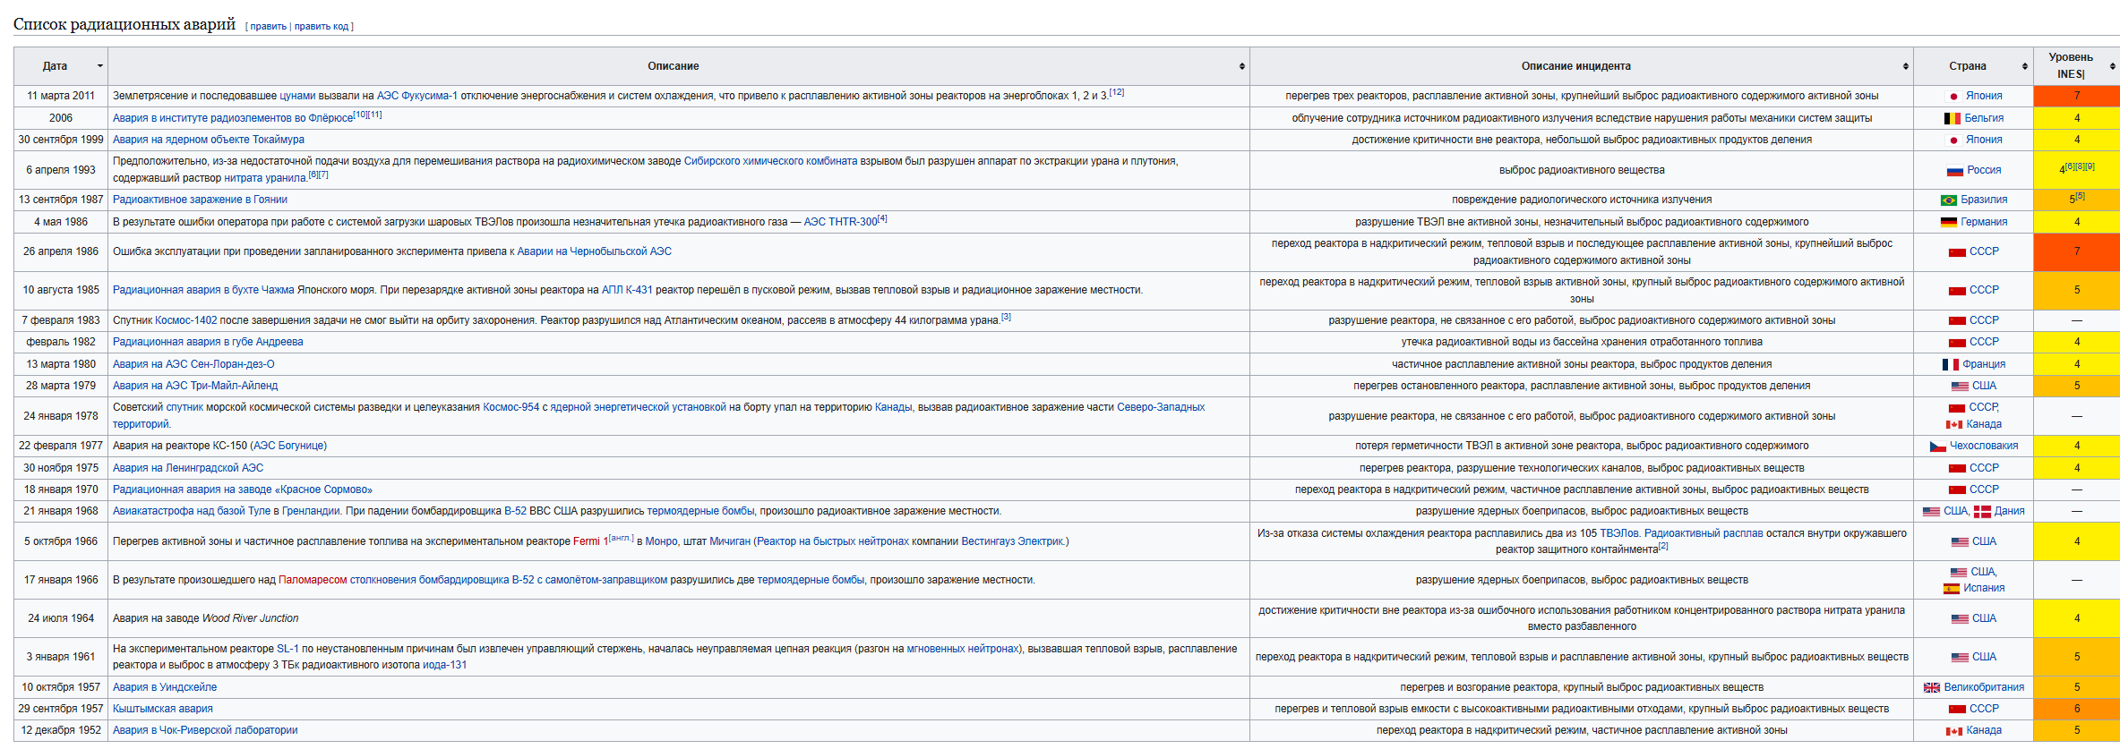This screenshot has width=2120, height=749.
Task: Click the Germany flag icon
Action: pyautogui.click(x=1949, y=222)
